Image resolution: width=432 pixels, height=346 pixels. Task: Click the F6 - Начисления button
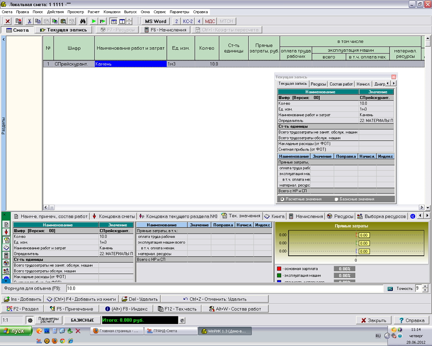165,30
